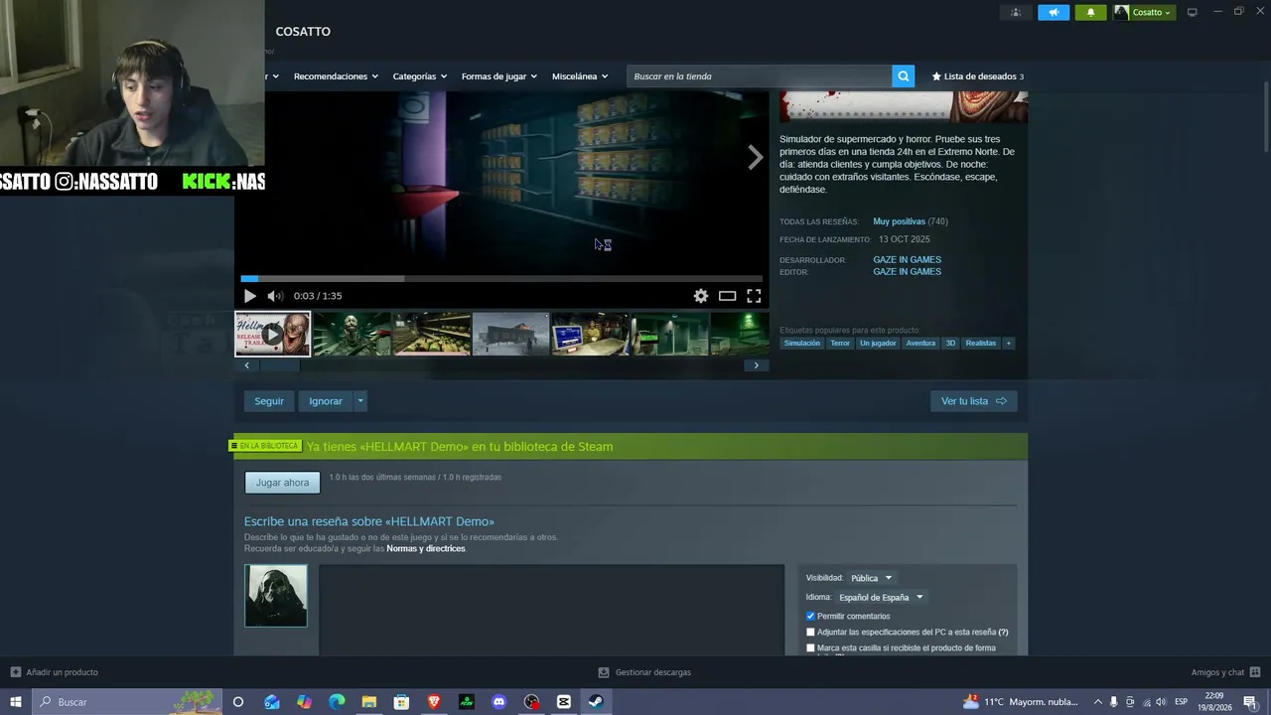Click the Windows taskbar Buscar search box
Image resolution: width=1271 pixels, height=715 pixels.
(129, 702)
